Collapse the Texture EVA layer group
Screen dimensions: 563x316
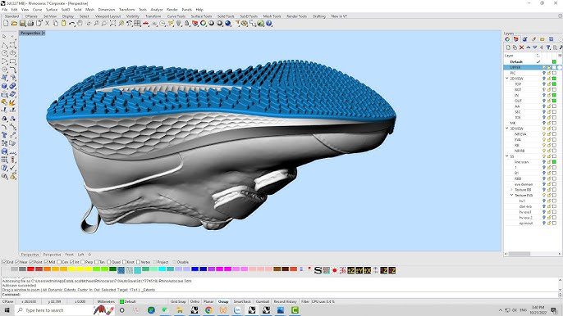(511, 196)
